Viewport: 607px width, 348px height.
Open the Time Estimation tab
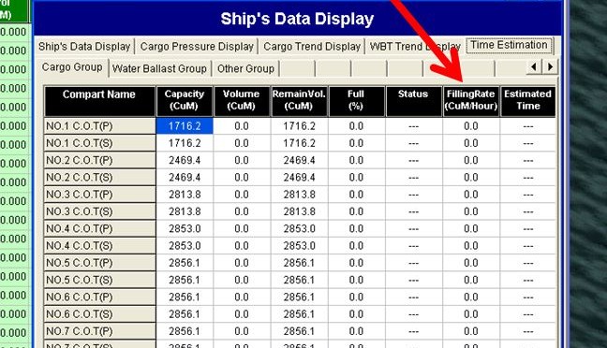point(509,45)
